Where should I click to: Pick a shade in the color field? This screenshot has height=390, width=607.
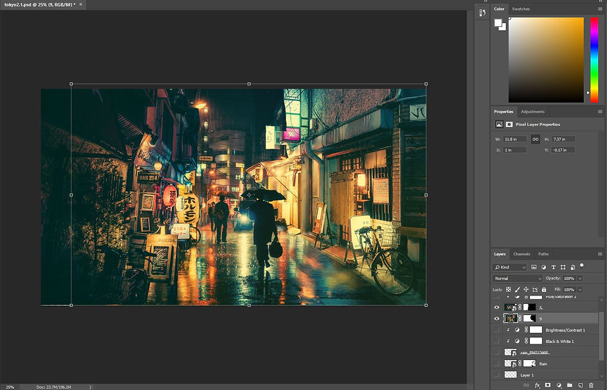[546, 60]
